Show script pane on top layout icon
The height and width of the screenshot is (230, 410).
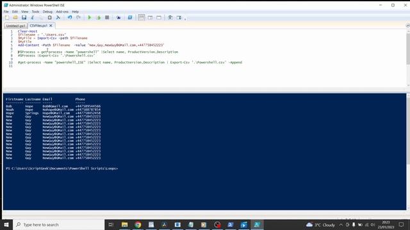point(142,17)
